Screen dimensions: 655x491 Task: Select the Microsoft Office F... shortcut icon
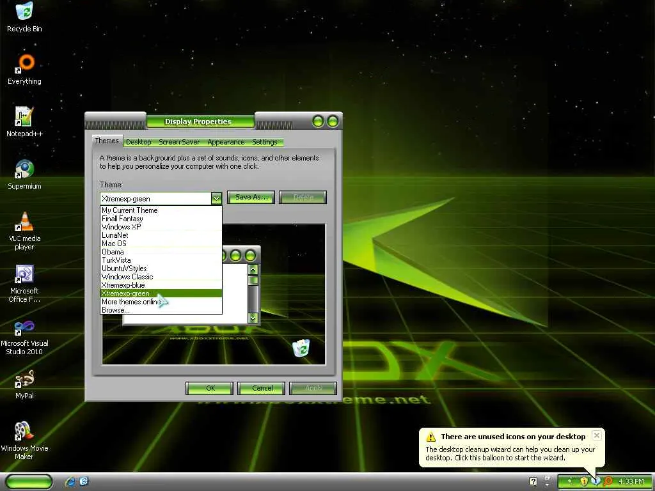tap(24, 283)
